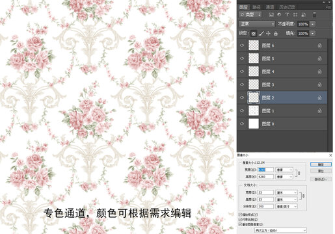Click the document height 53 field

[265, 200]
